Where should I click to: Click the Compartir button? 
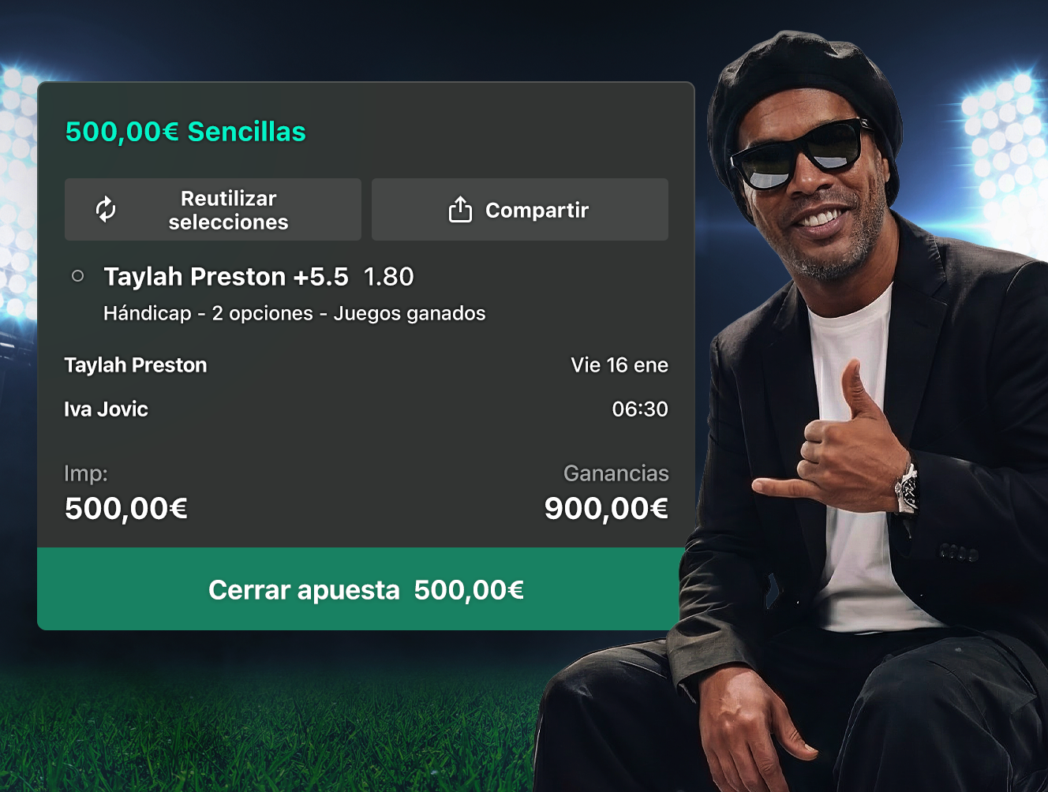point(520,210)
